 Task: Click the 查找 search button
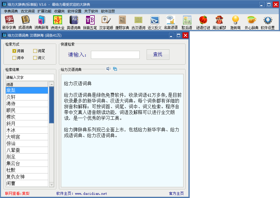tap(158, 54)
